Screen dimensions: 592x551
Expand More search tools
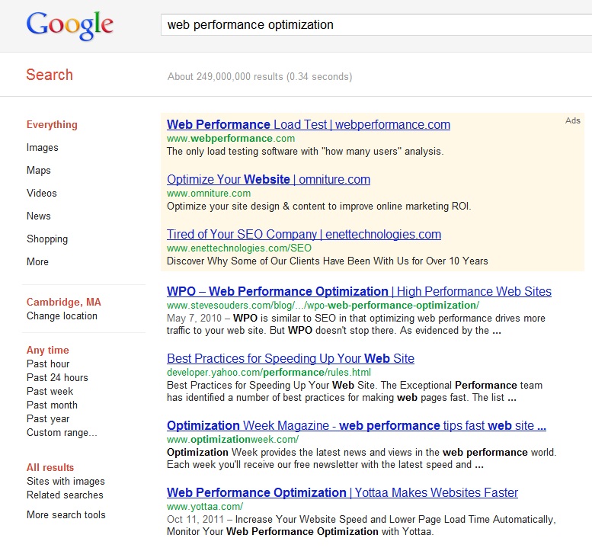[x=66, y=514]
